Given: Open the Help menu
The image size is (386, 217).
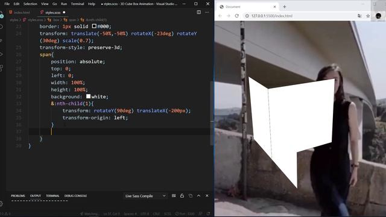Looking at the screenshot, I should click(92, 4).
